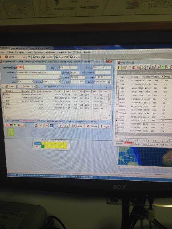Click the red circle icon in Ver Libro toolbar
This screenshot has width=172, height=229.
(134, 67)
